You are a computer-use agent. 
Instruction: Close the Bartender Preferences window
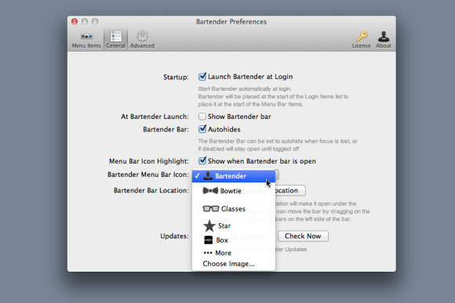75,21
